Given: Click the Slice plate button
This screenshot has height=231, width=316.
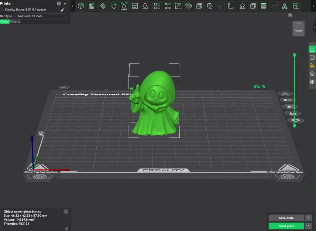Looking at the screenshot, I should click(x=286, y=218).
